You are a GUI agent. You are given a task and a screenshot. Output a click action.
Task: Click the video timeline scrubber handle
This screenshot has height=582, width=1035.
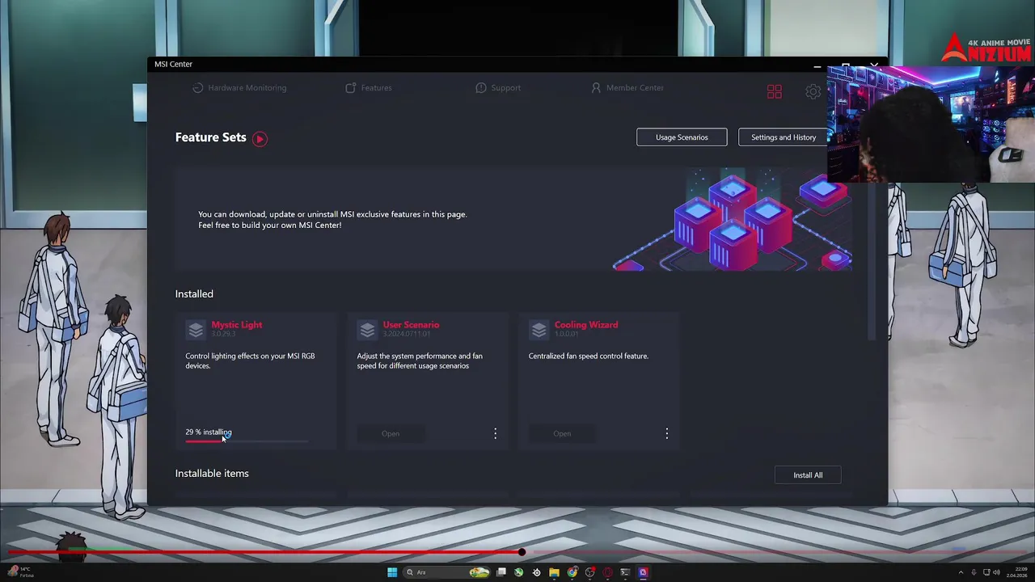coord(522,553)
